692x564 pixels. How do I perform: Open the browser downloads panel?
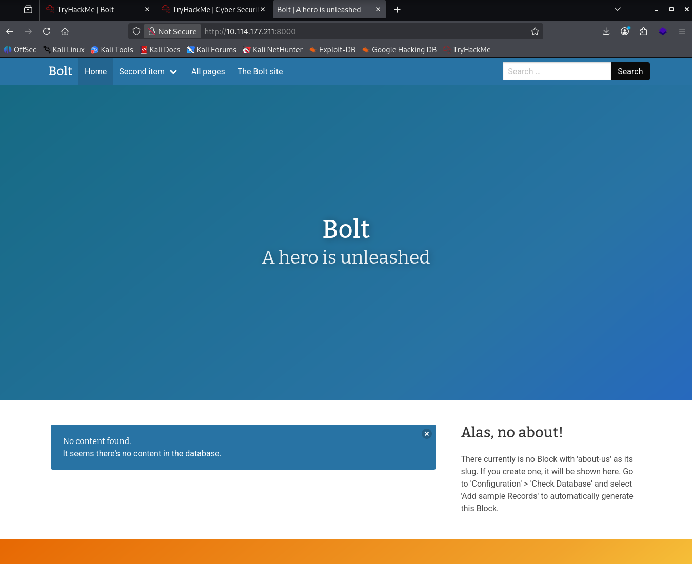(606, 31)
